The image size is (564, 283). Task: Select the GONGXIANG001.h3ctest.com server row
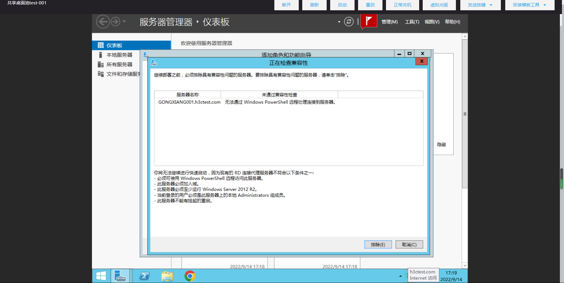point(288,102)
